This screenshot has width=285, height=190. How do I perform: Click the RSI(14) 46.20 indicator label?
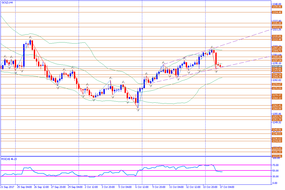coord(9,159)
